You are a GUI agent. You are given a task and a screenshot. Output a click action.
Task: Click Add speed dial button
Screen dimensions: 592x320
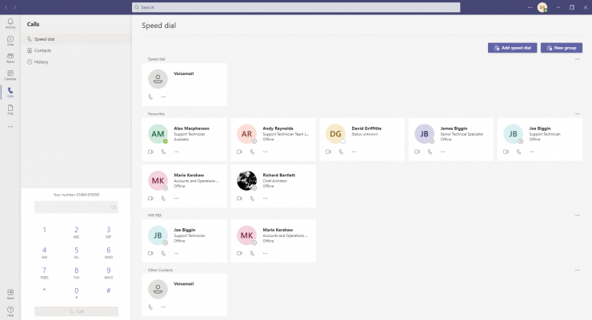click(x=512, y=48)
